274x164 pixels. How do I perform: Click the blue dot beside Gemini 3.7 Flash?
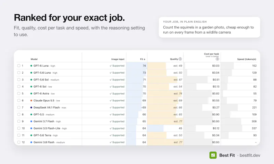click(31, 122)
